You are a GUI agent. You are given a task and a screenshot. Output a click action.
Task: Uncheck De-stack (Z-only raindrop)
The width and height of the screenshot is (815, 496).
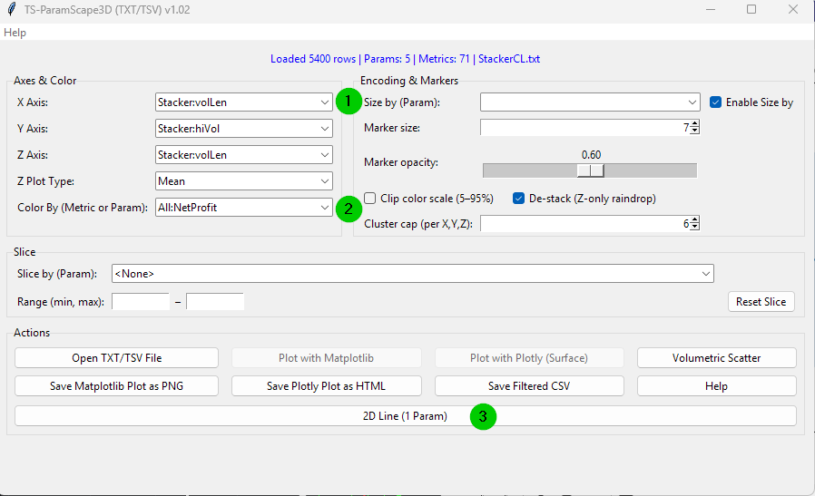(518, 198)
